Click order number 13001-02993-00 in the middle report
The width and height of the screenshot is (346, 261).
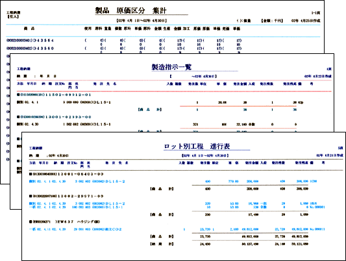pyautogui.click(x=68, y=117)
